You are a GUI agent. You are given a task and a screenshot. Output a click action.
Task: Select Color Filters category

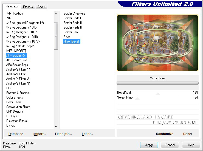pyautogui.click(x=14, y=102)
